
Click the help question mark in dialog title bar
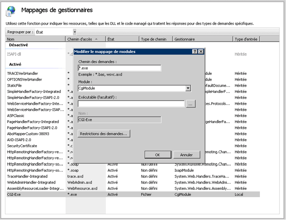[195, 52]
